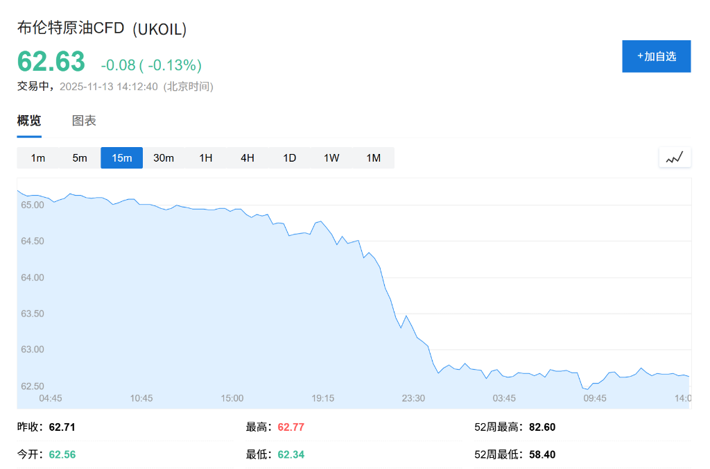Switch to the 图表 tab
Image resolution: width=710 pixels, height=469 pixels.
click(x=83, y=120)
